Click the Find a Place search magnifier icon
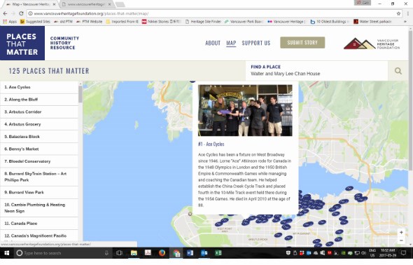The height and width of the screenshot is (265, 413). pyautogui.click(x=398, y=71)
